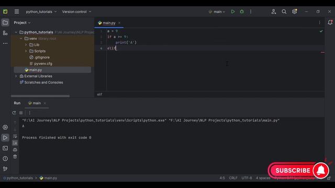This screenshot has height=188, width=335.
Task: Show the Project tool window folder icon
Action: pos(5,22)
